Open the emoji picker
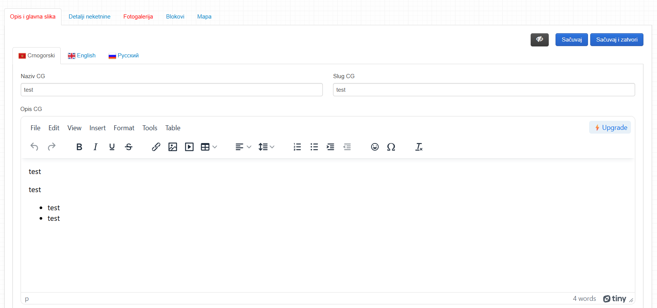The width and height of the screenshot is (657, 308). 375,147
